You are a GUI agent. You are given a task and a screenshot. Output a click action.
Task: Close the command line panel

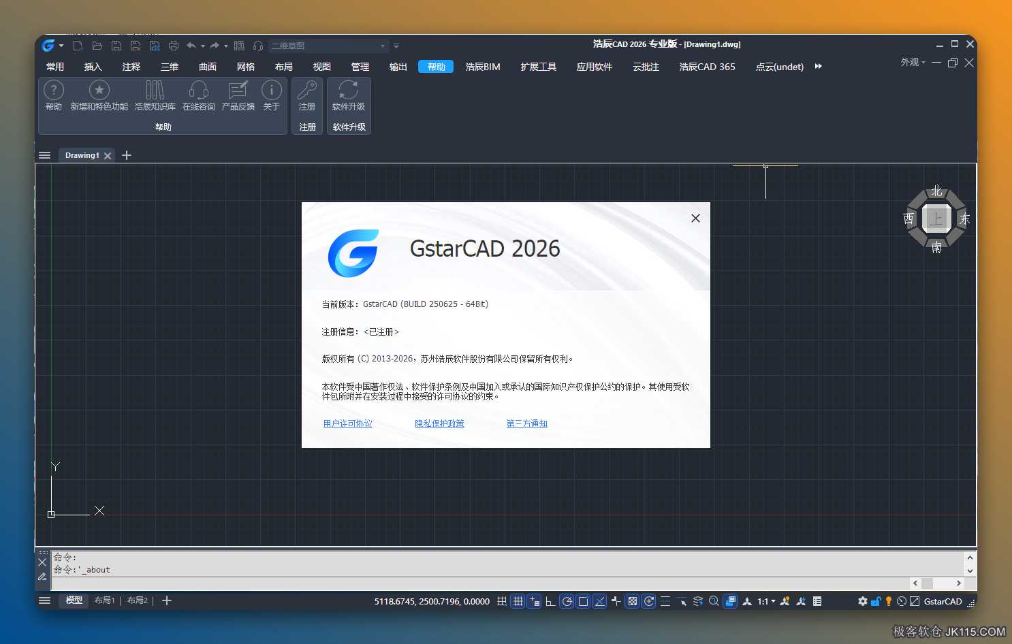coord(42,562)
